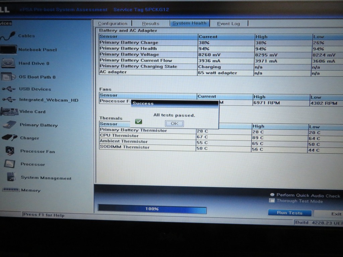This screenshot has width=343, height=257.
Task: Click the green checkmark in Success dialog
Action: [138, 121]
